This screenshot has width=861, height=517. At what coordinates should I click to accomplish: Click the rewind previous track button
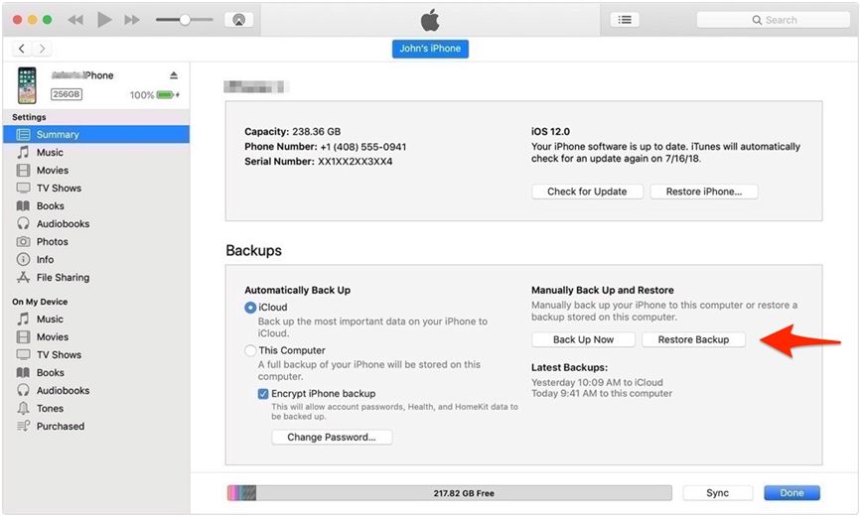[x=75, y=20]
